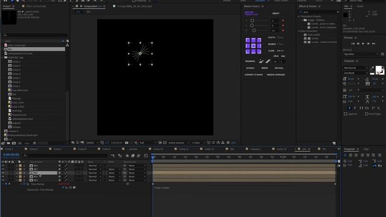386x217 pixels.
Task: Click the ABOUT button in Motion Tools
Action: click(x=276, y=13)
